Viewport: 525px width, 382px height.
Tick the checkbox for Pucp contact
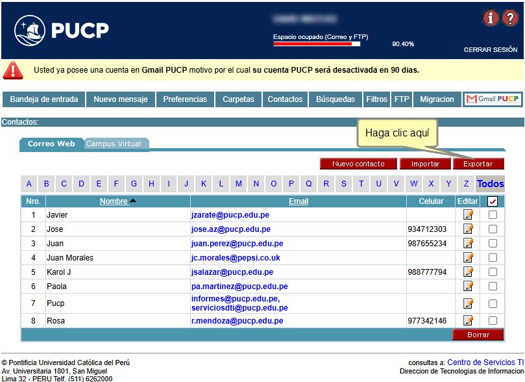(493, 303)
